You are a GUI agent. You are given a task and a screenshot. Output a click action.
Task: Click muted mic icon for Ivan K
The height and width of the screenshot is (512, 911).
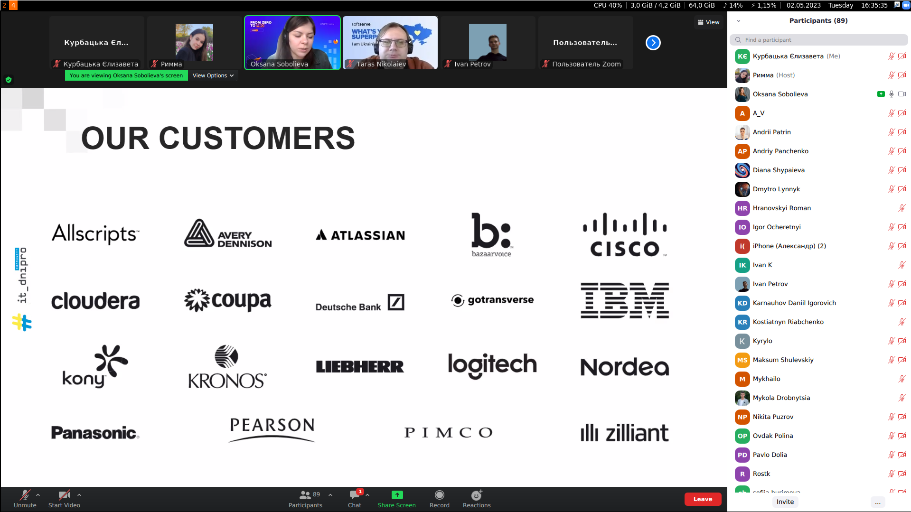tap(902, 265)
